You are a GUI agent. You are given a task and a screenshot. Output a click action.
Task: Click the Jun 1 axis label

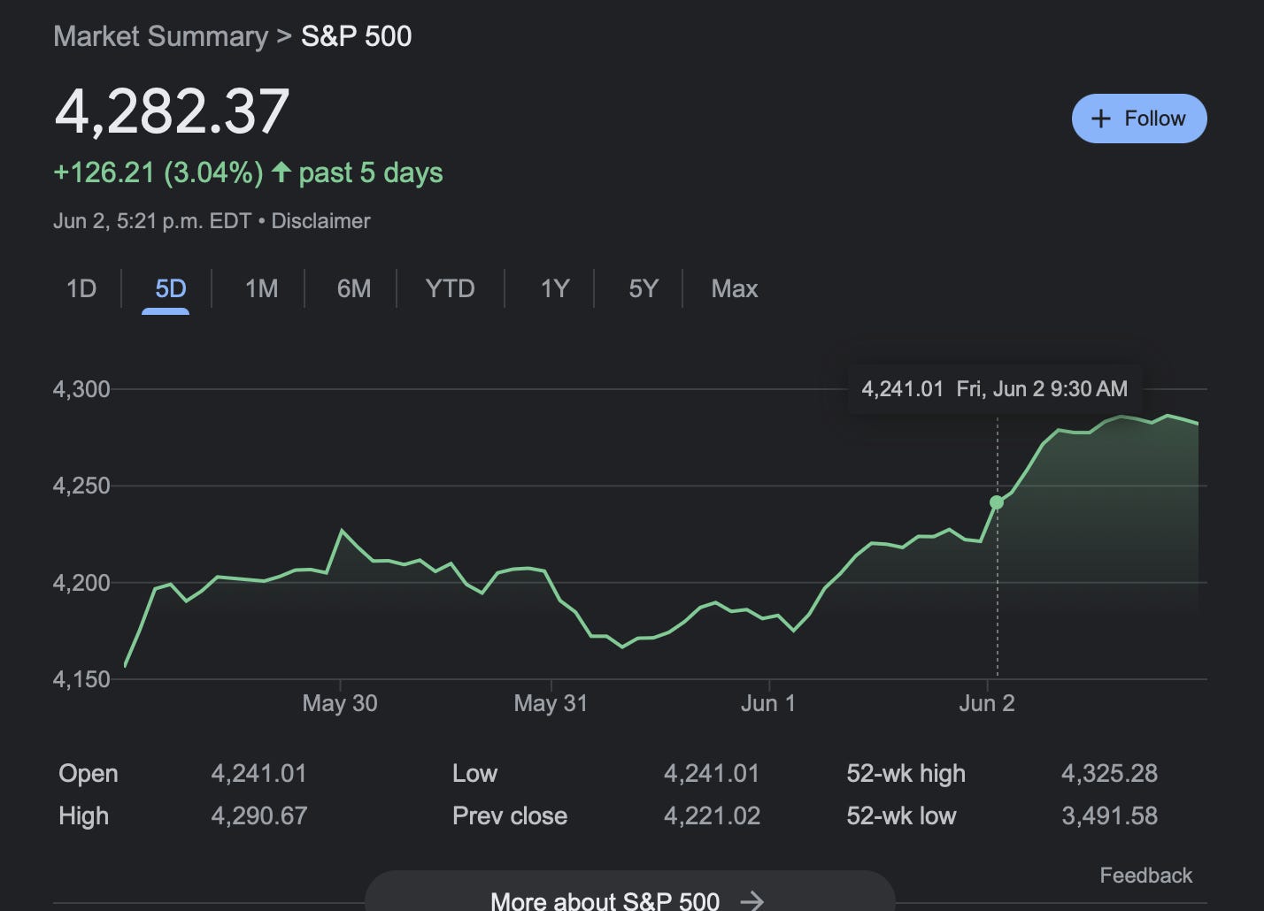point(768,703)
